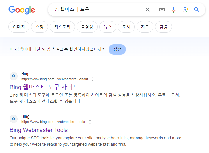
Task: Open the 금융 filter tab
Action: pos(164,27)
